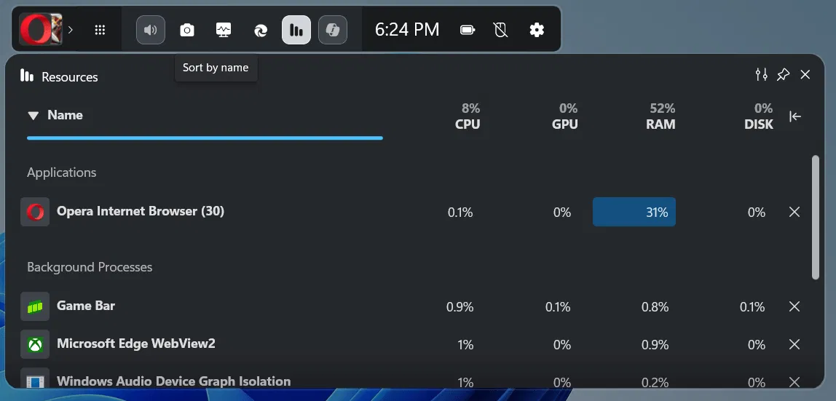
Task: Toggle the Resources widget button
Action: click(x=296, y=30)
